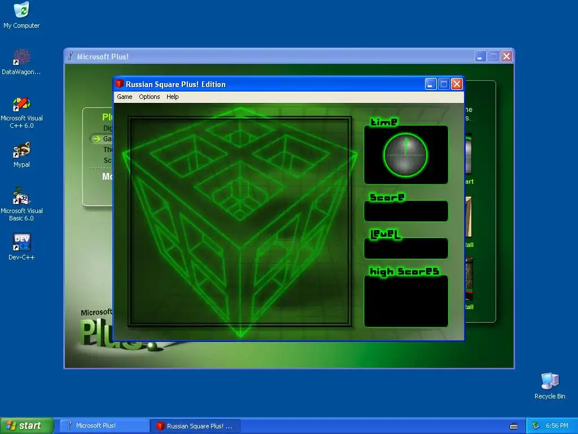This screenshot has width=578, height=434.
Task: Click the 'high Scores' label text
Action: tap(404, 272)
